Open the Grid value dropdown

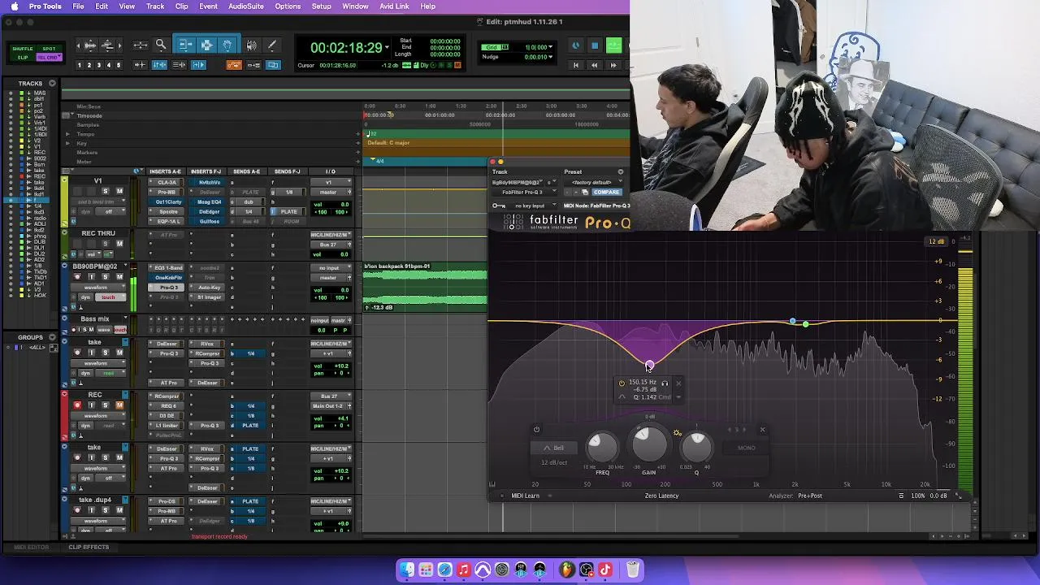(x=552, y=47)
